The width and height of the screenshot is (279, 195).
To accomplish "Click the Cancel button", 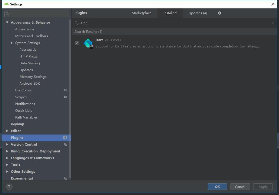I will (240, 187).
